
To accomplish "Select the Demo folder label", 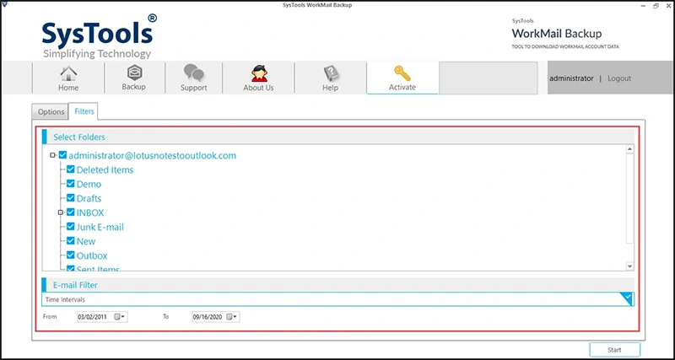I will [89, 184].
